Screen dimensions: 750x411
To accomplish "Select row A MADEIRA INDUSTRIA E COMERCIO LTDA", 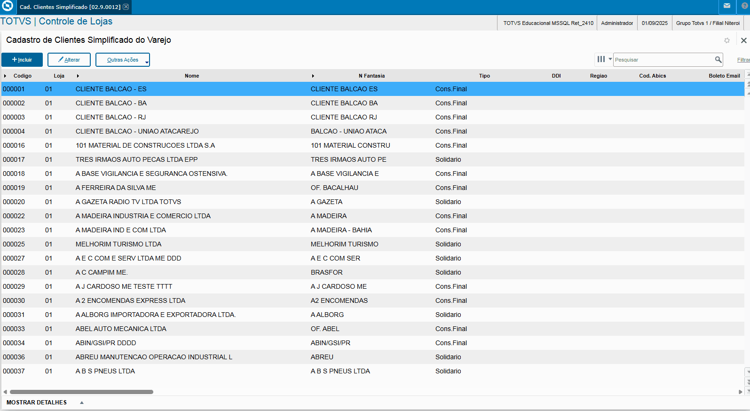I will point(373,216).
